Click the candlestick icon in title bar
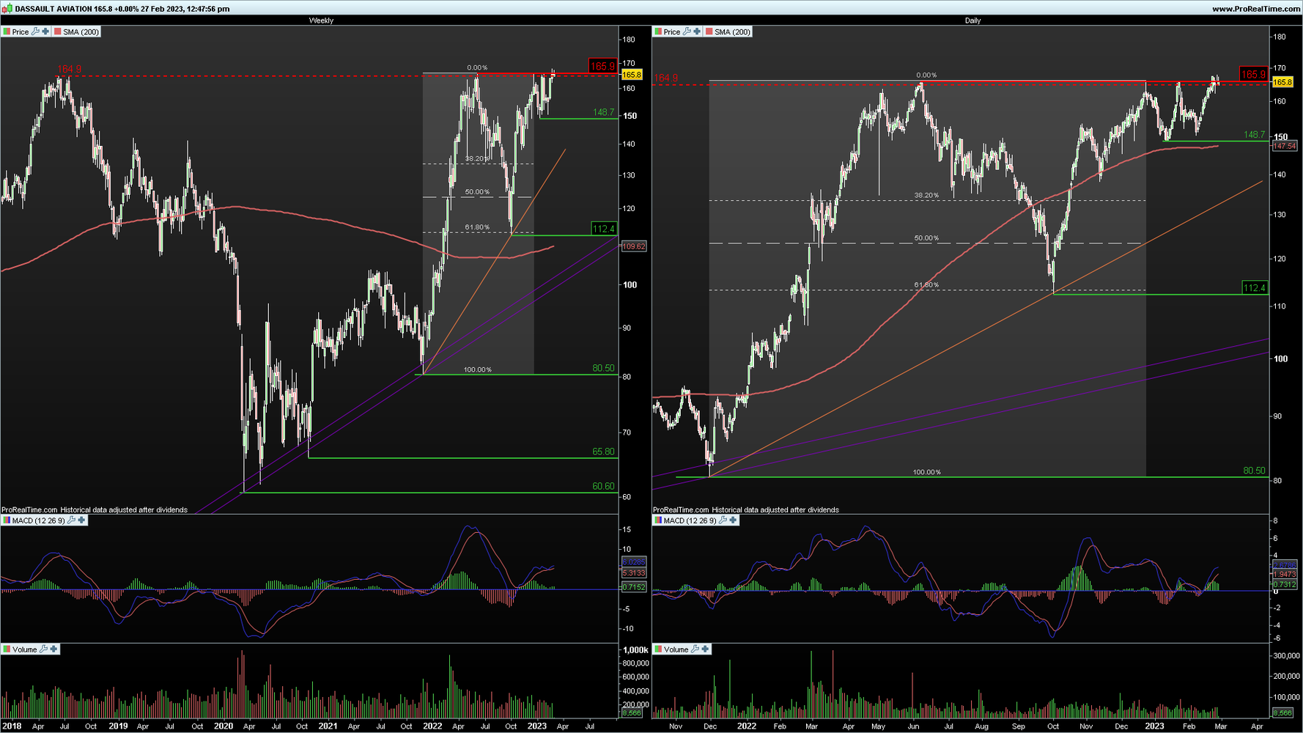1303x733 pixels. click(x=7, y=9)
